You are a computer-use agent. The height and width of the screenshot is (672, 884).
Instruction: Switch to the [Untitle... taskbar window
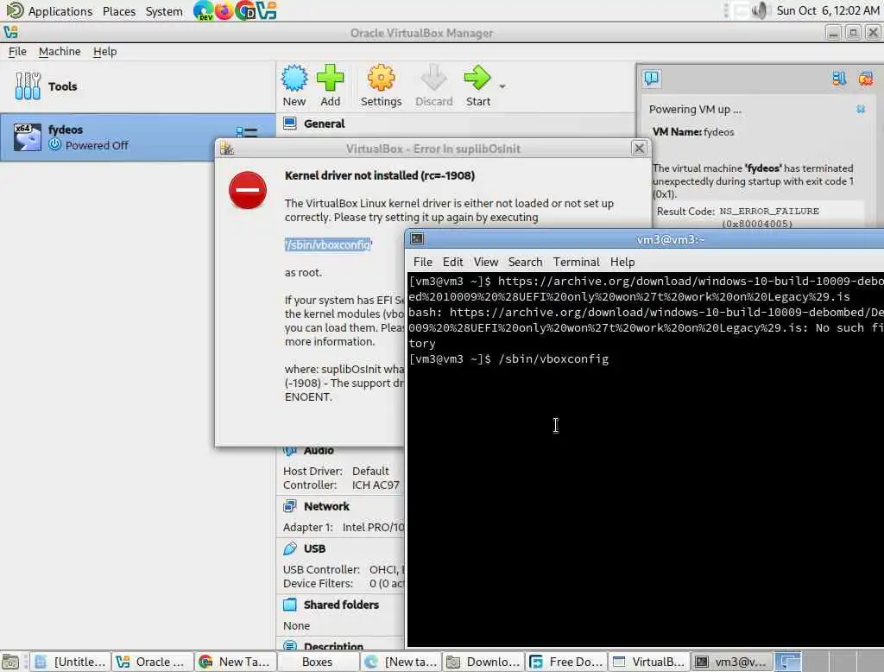coord(70,662)
